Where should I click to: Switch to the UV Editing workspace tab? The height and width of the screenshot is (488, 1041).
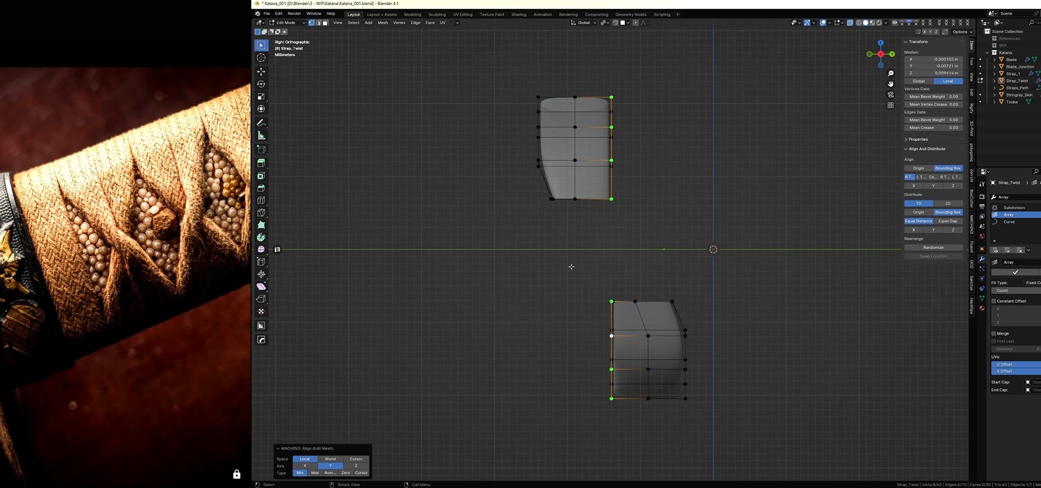463,14
